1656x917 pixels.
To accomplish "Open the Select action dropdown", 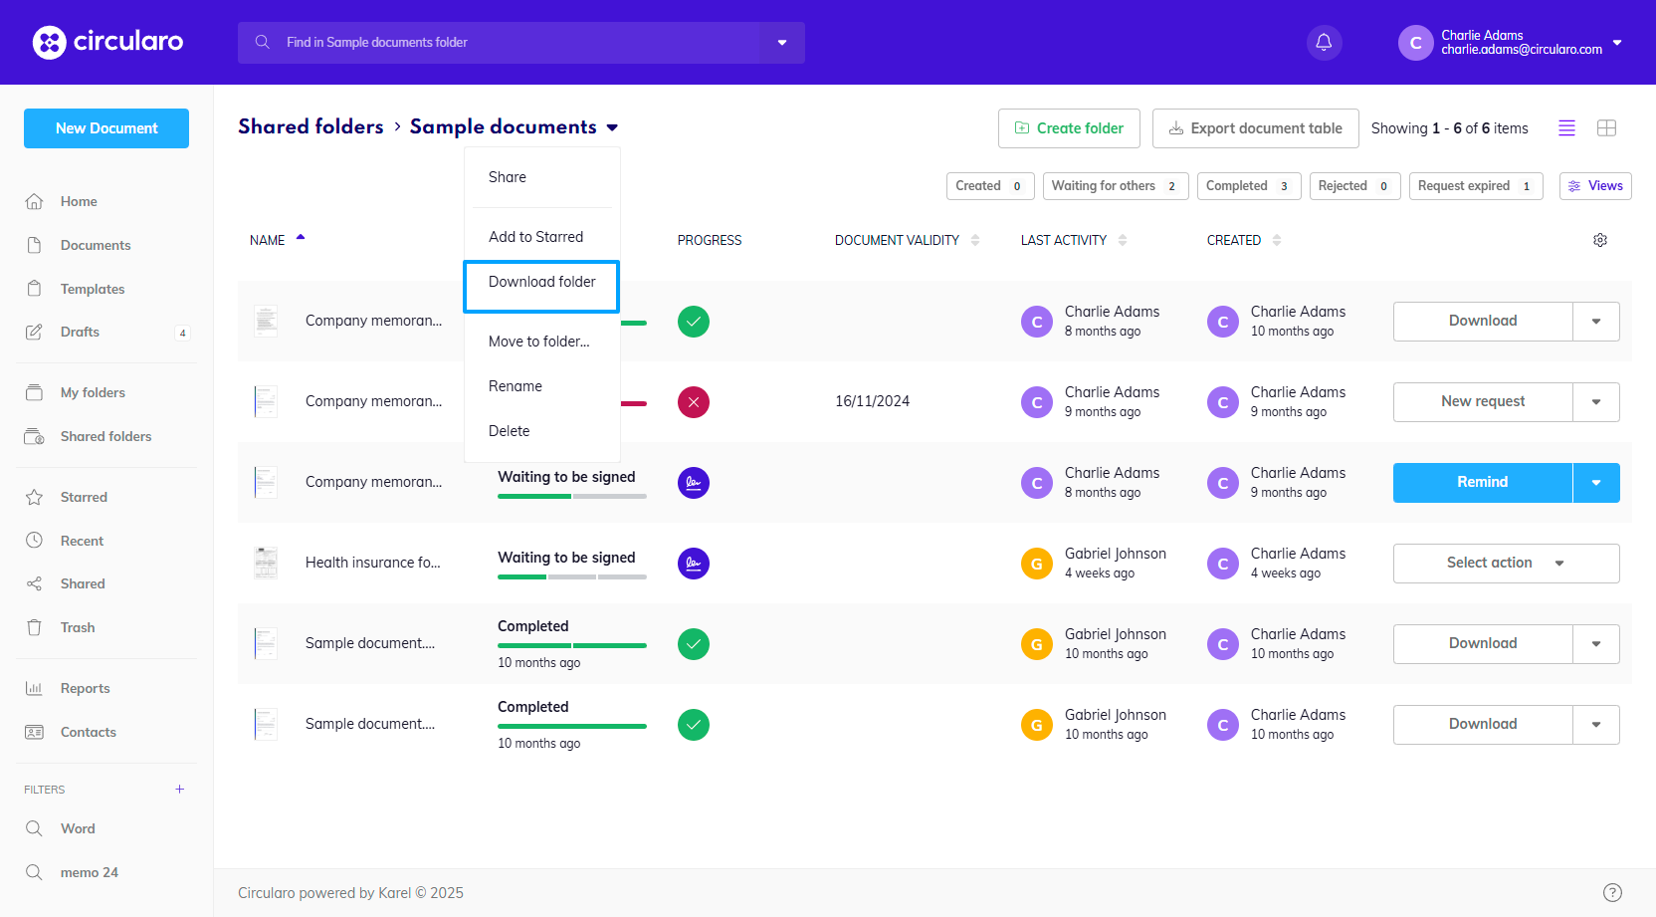I will click(1505, 564).
